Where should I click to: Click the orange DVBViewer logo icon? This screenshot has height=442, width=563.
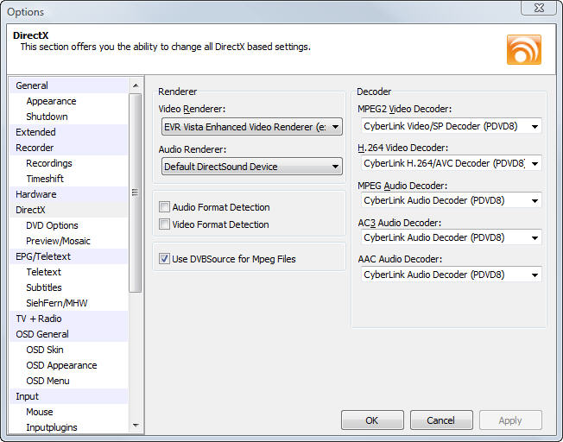click(x=524, y=49)
